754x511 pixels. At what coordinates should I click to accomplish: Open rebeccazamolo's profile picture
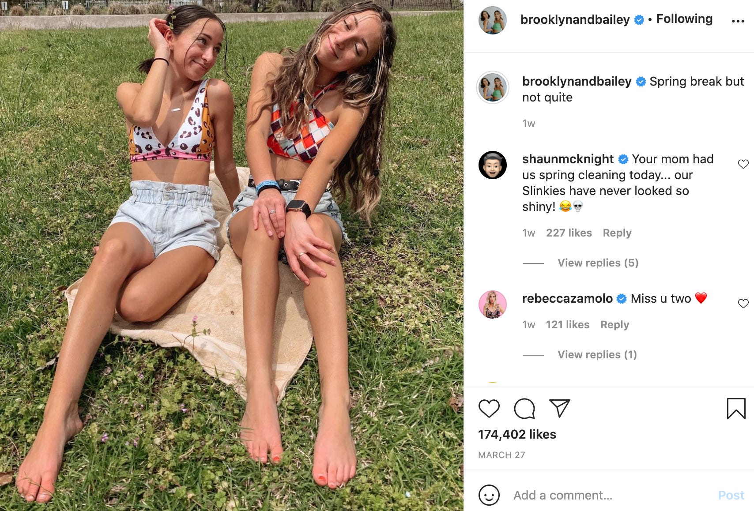click(x=493, y=304)
